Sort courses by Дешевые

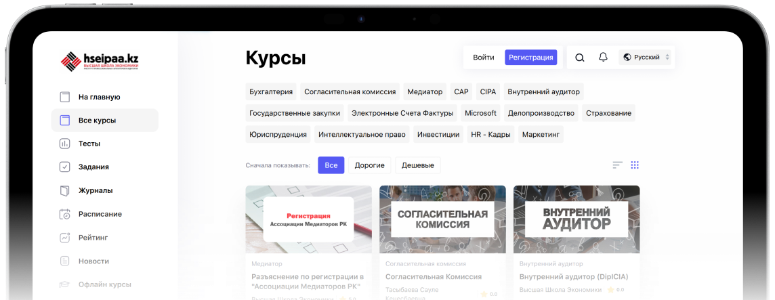418,165
